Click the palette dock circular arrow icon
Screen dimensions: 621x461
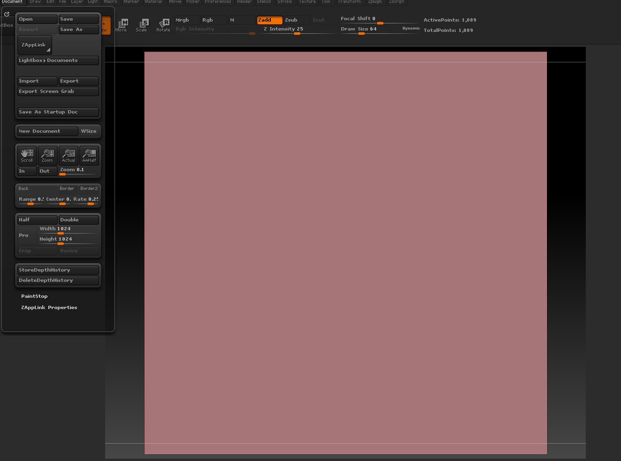click(x=7, y=14)
